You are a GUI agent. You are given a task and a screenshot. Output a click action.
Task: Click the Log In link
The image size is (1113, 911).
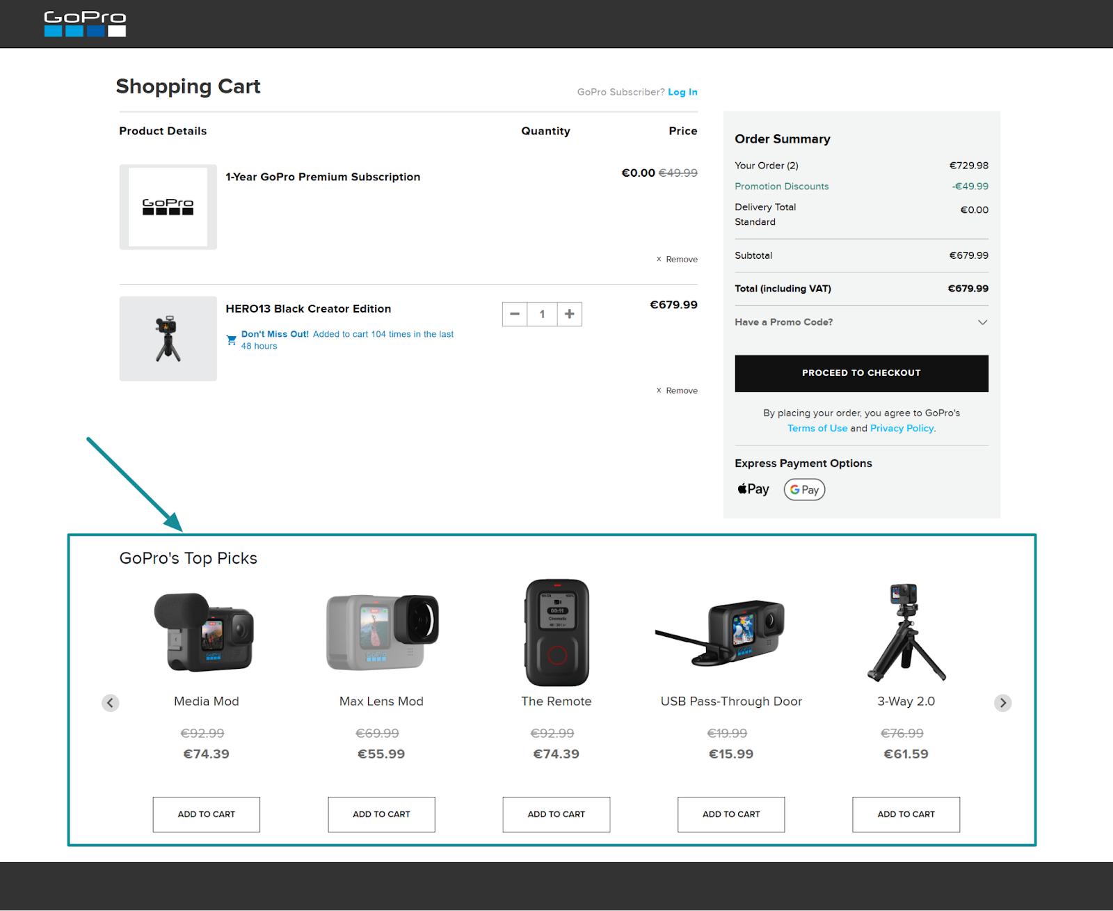[682, 92]
